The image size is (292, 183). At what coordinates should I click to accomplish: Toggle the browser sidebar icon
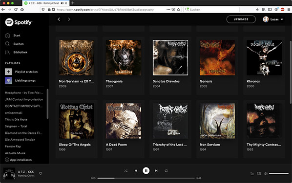click(x=270, y=9)
